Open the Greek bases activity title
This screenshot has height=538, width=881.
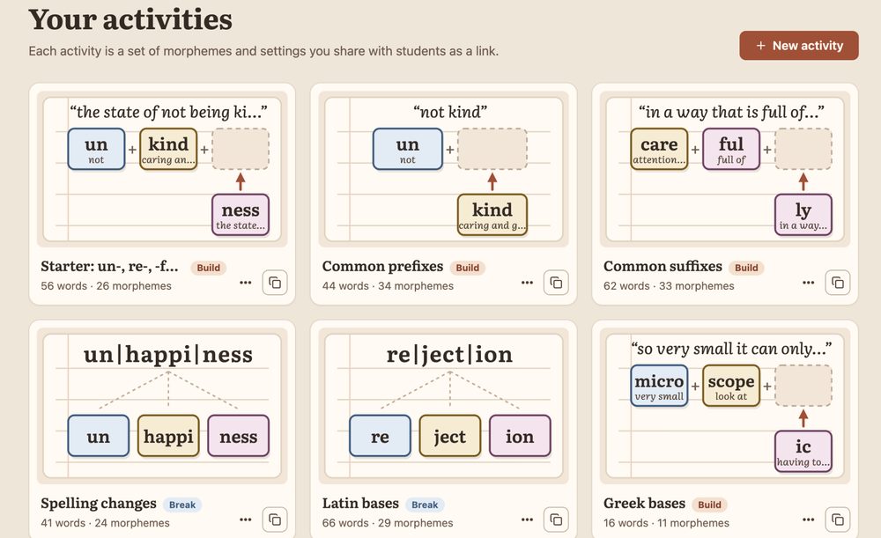point(645,503)
